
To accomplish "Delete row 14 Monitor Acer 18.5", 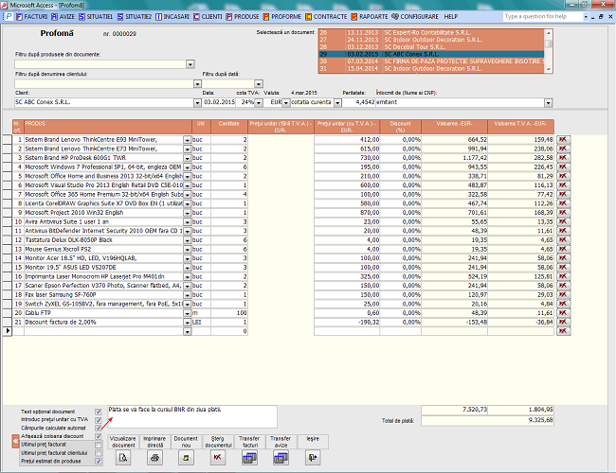I will click(563, 258).
